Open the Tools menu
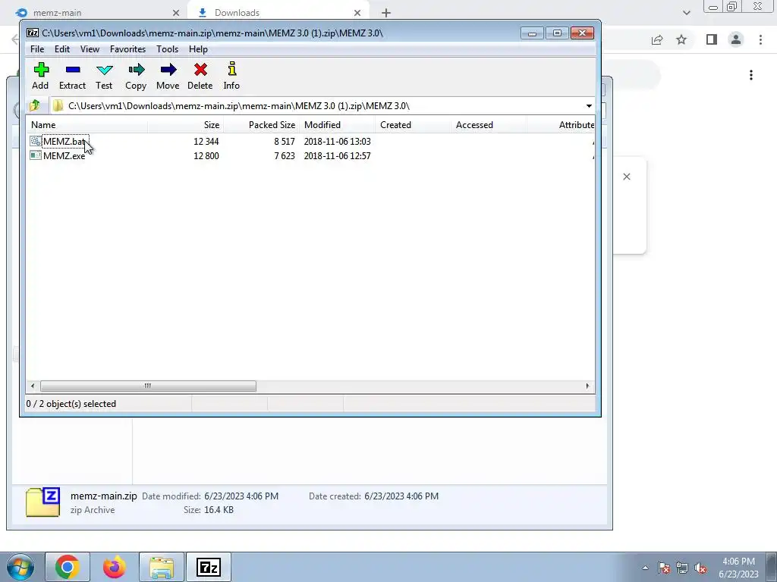This screenshot has height=582, width=777. [x=167, y=49]
